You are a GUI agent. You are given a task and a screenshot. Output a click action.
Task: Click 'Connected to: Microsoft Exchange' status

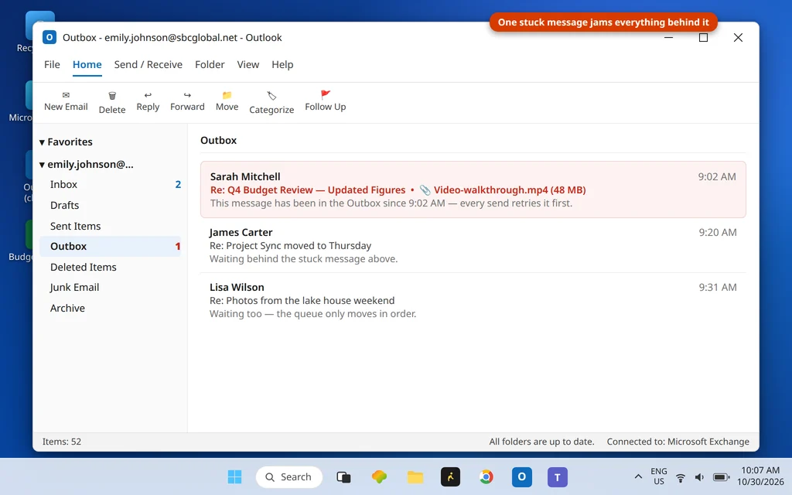pos(678,442)
